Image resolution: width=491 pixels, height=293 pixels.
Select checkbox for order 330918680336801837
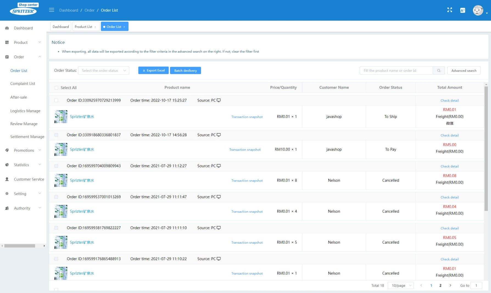[x=56, y=135]
